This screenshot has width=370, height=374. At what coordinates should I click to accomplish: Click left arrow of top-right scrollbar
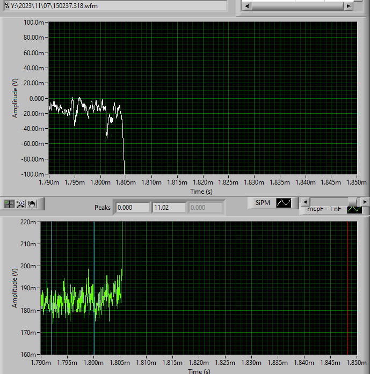coord(247,6)
